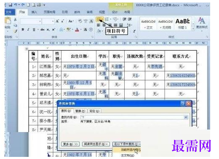Click the Character Border A icon
This screenshot has height=159, width=219.
(91, 21)
